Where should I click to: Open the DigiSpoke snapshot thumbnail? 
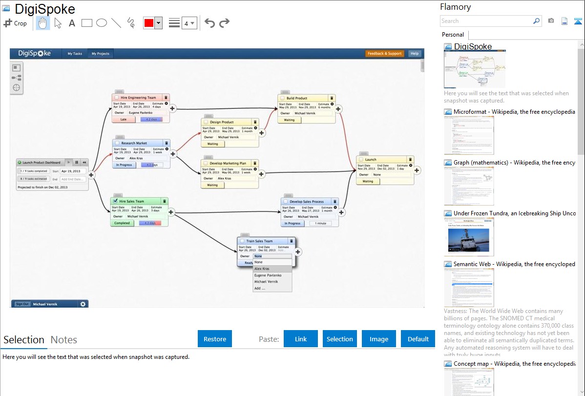[x=475, y=69]
